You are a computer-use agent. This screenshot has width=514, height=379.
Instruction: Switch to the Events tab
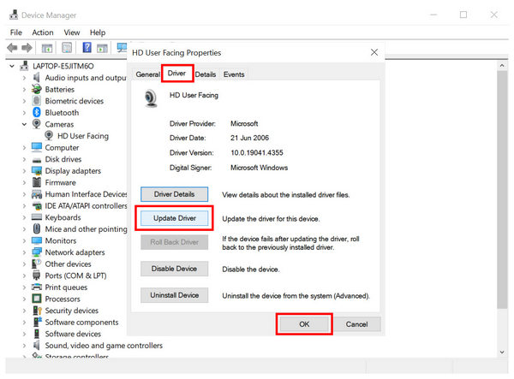(234, 74)
